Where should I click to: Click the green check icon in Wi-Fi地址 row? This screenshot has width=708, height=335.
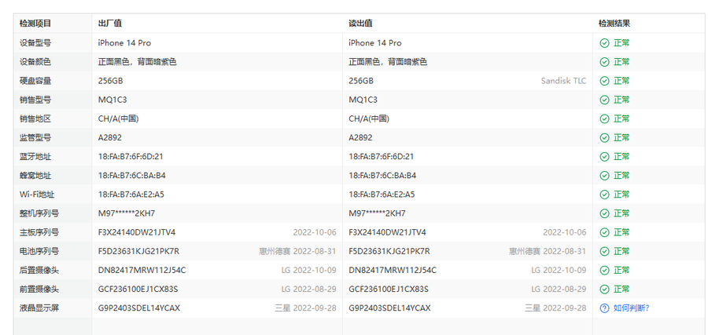click(x=604, y=195)
